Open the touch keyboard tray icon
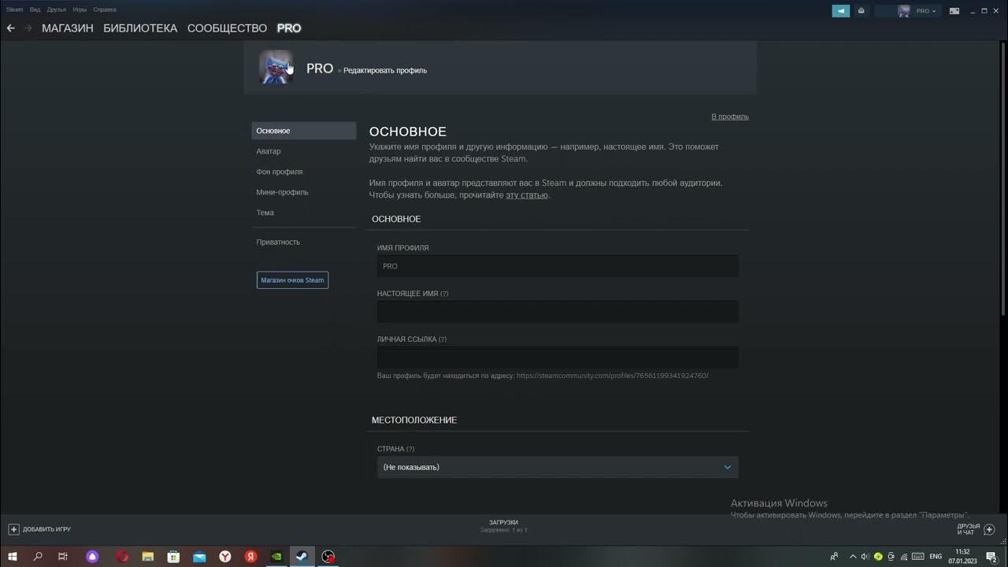The image size is (1008, 567). click(917, 557)
